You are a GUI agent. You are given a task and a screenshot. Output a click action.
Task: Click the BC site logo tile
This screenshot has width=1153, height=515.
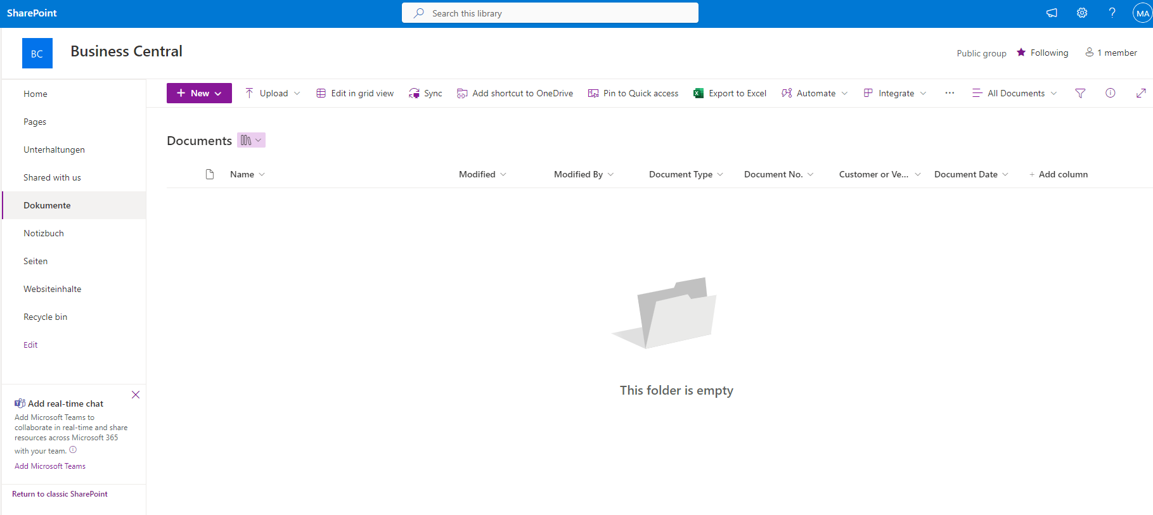click(37, 53)
